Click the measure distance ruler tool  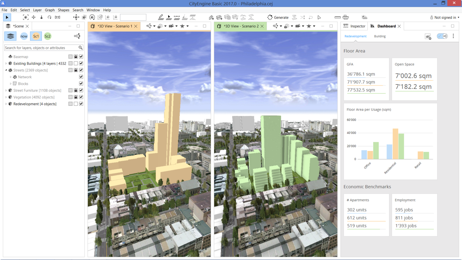coord(337,17)
